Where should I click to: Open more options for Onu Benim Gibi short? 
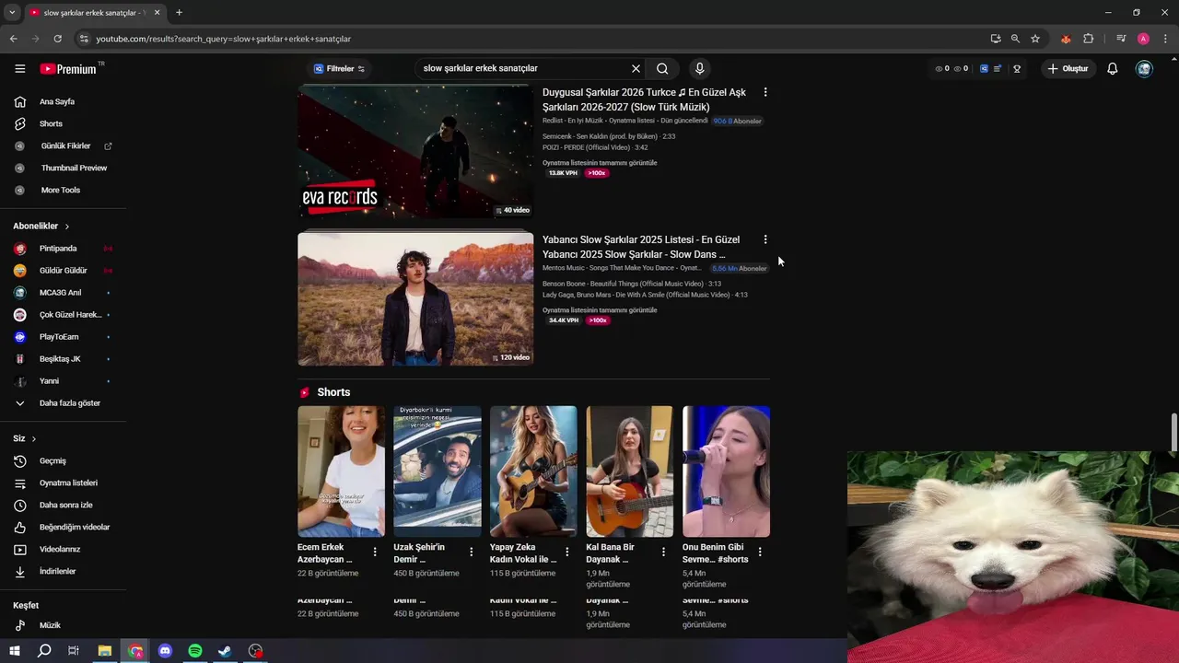click(x=760, y=552)
